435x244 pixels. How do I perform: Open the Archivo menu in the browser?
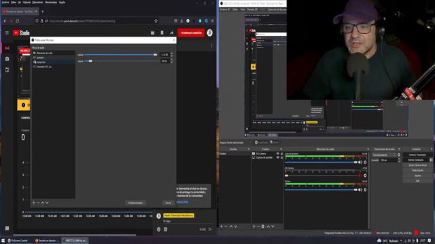(5, 2)
